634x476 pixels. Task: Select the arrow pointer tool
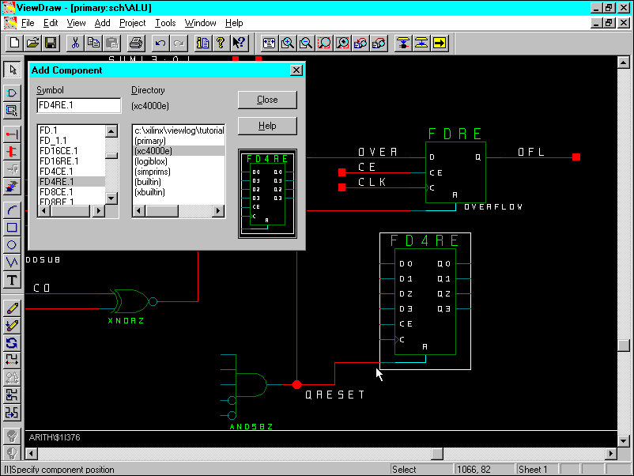click(12, 69)
